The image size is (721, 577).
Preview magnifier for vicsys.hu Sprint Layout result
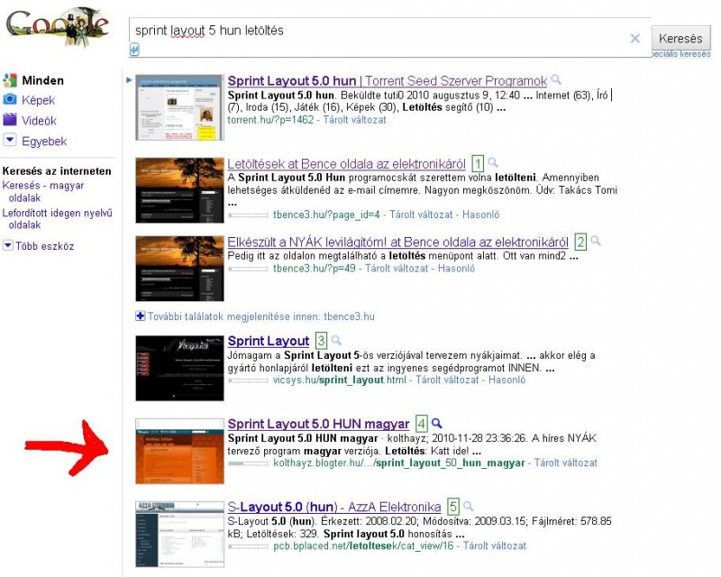[x=336, y=340]
